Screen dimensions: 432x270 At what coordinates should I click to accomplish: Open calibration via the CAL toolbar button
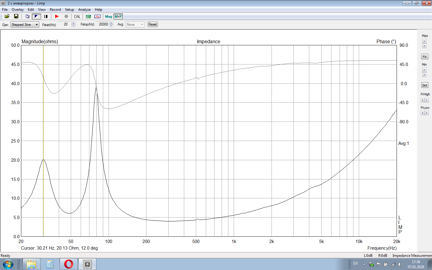tap(77, 16)
